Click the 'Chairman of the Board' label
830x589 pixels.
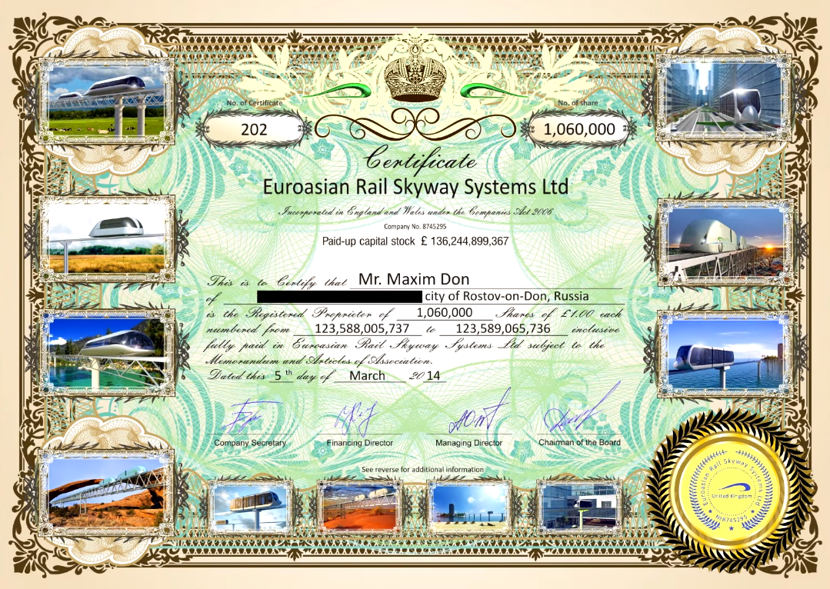pyautogui.click(x=579, y=442)
